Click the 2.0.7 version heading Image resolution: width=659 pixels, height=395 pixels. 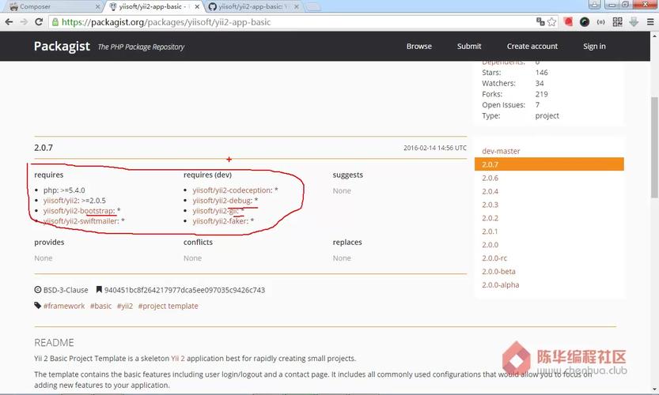pos(44,148)
